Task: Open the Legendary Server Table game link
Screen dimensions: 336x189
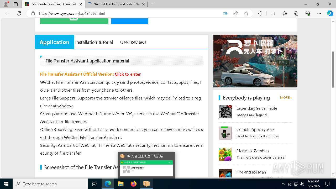Action: tap(257, 108)
